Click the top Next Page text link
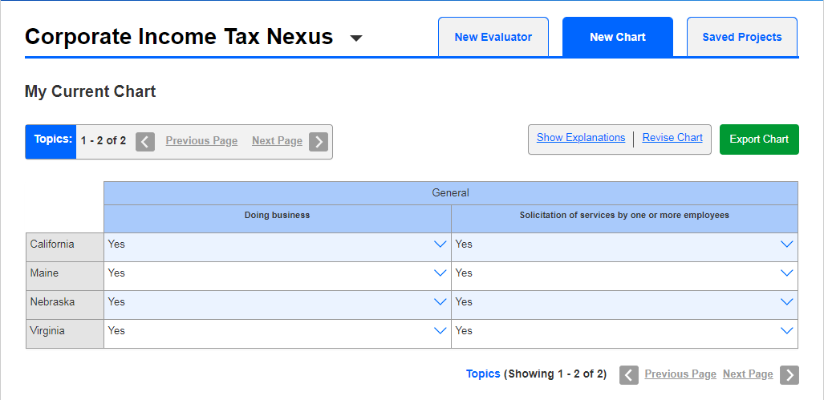Screen dimensions: 824x400 [277, 141]
